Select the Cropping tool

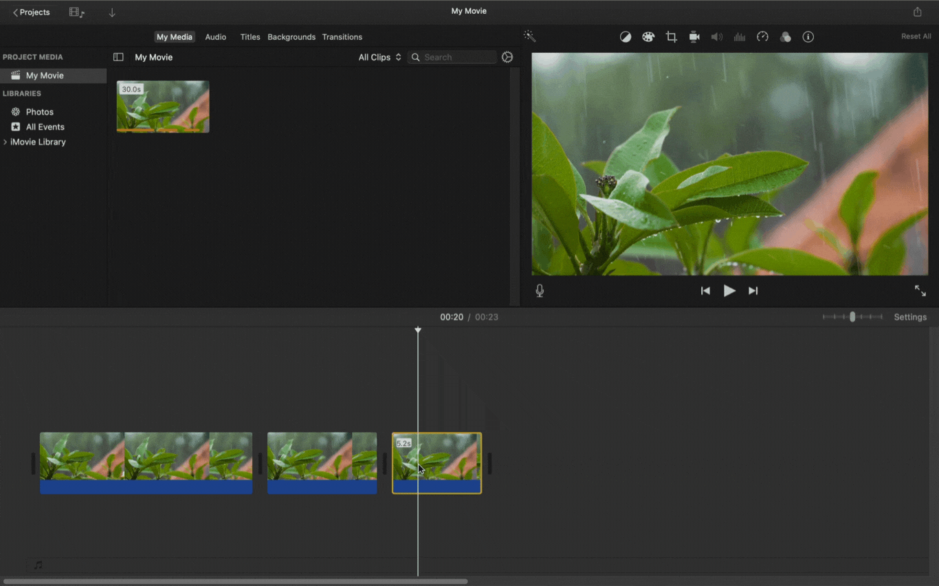671,36
